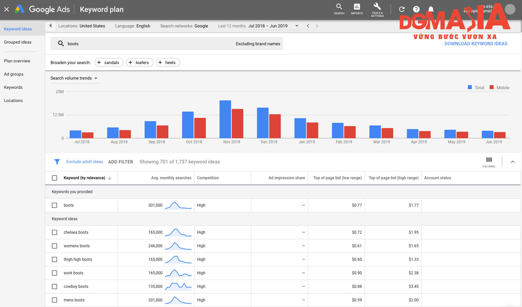Open the trend sparkline for work boots

tap(178, 273)
